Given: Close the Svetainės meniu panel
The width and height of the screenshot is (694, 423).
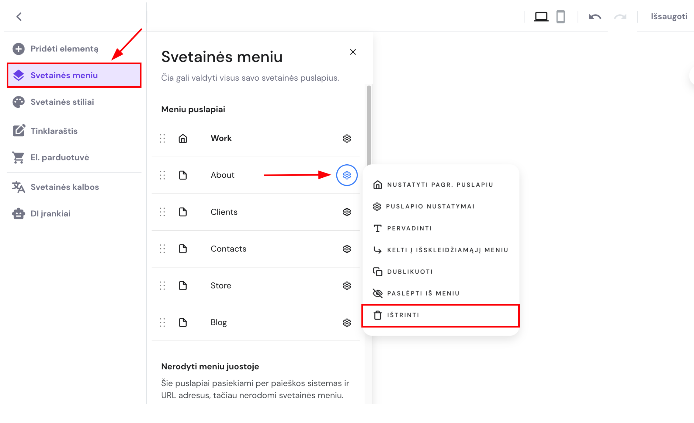Looking at the screenshot, I should (353, 52).
